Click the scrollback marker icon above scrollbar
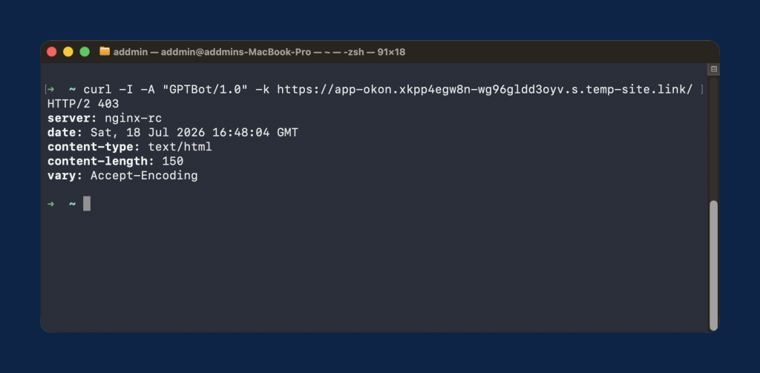The width and height of the screenshot is (760, 373). pos(713,69)
